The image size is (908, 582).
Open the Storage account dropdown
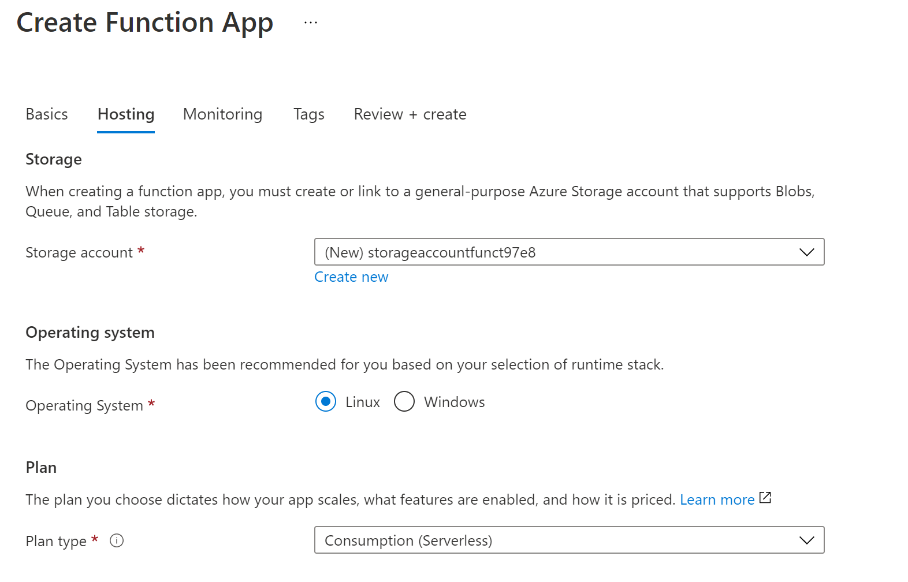point(568,252)
